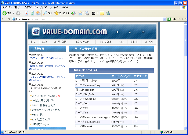
Task: Click the お知らせ section header
Action: 47,49
